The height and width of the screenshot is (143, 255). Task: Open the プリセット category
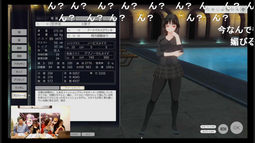(19, 80)
